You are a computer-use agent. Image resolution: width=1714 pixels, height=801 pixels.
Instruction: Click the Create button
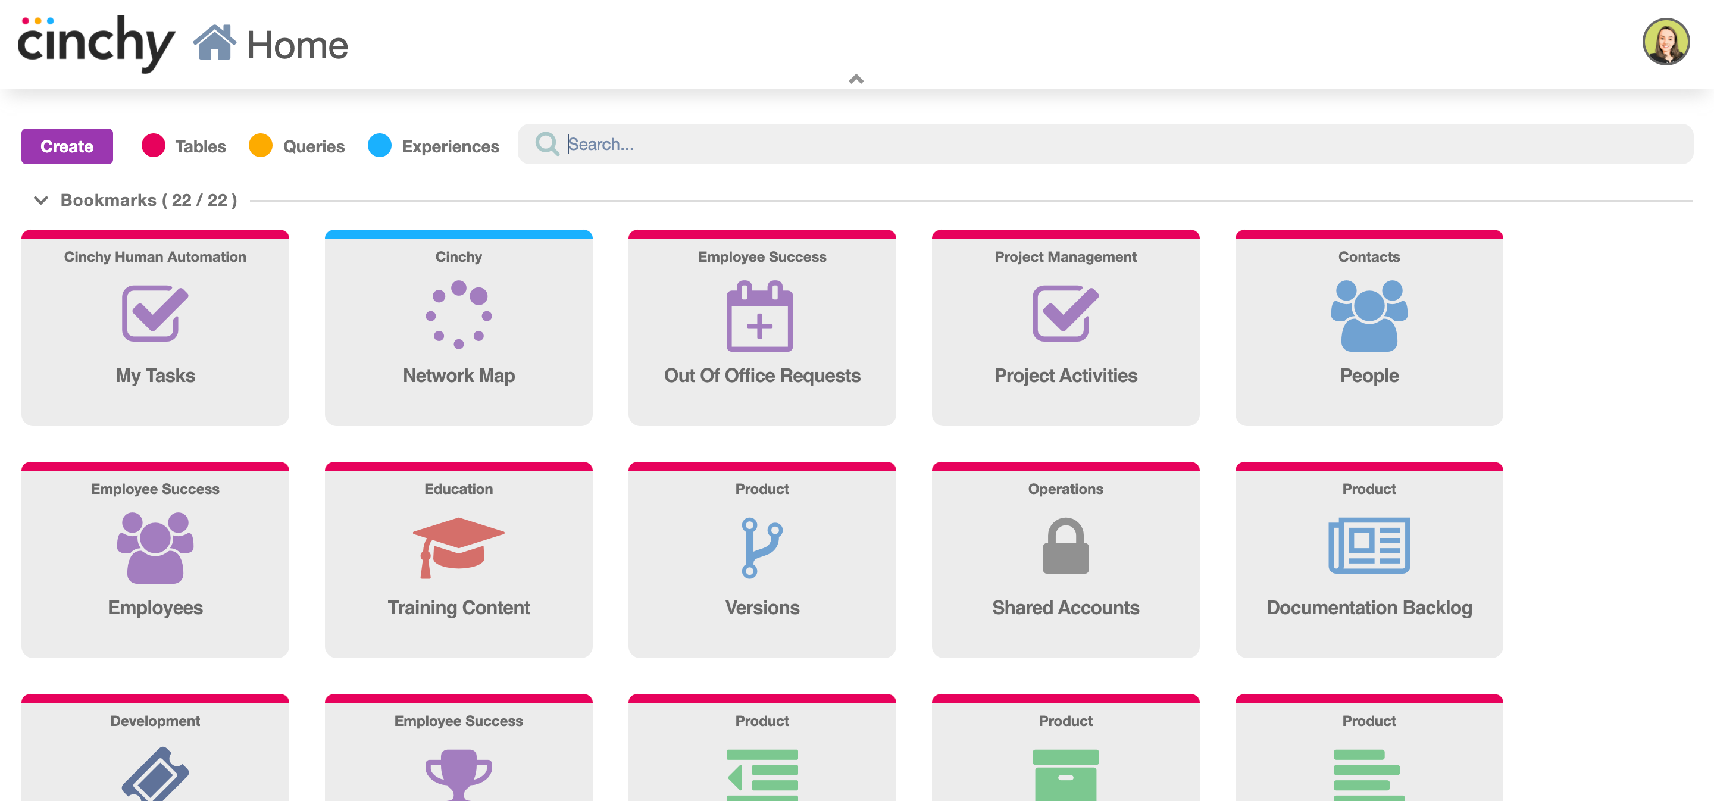coord(67,145)
